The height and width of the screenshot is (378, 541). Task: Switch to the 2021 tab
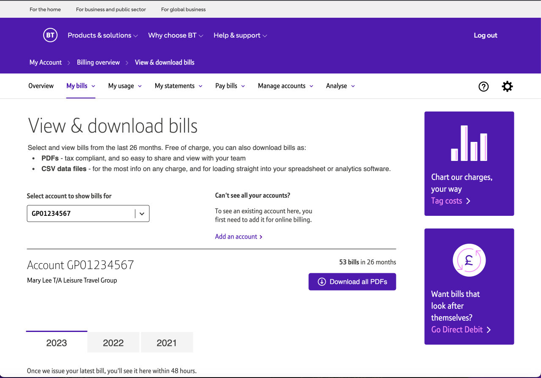167,343
